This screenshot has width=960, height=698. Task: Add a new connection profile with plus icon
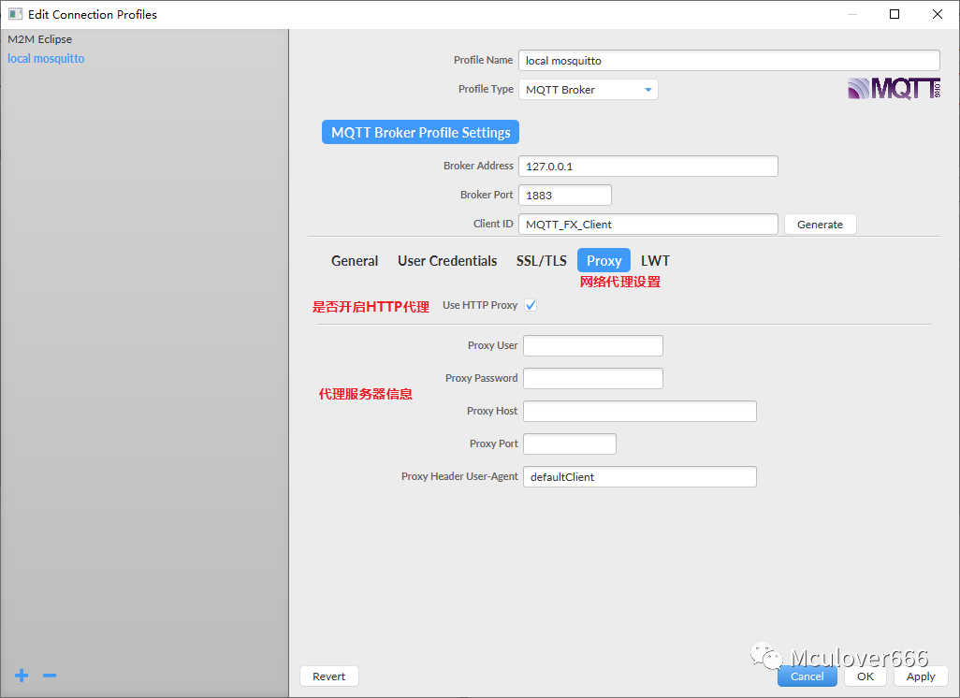tap(22, 676)
